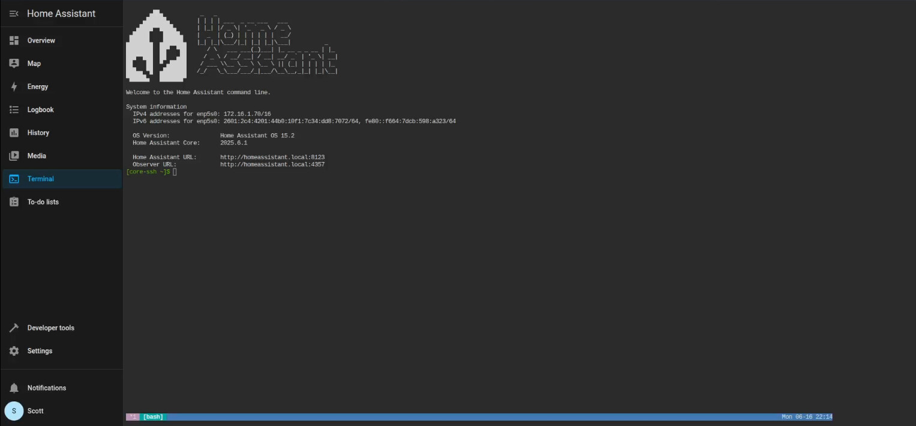The image size is (916, 426).
Task: Click the Notifications bell icon
Action: [x=14, y=388]
